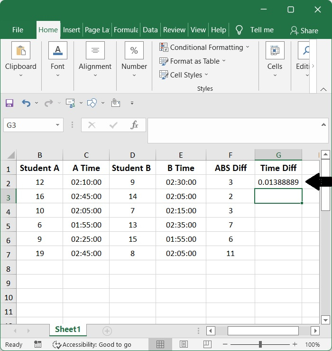Screen dimensions: 332x351
Task: Open Customize Quick Access Toolbar dropdown
Action: (x=132, y=103)
